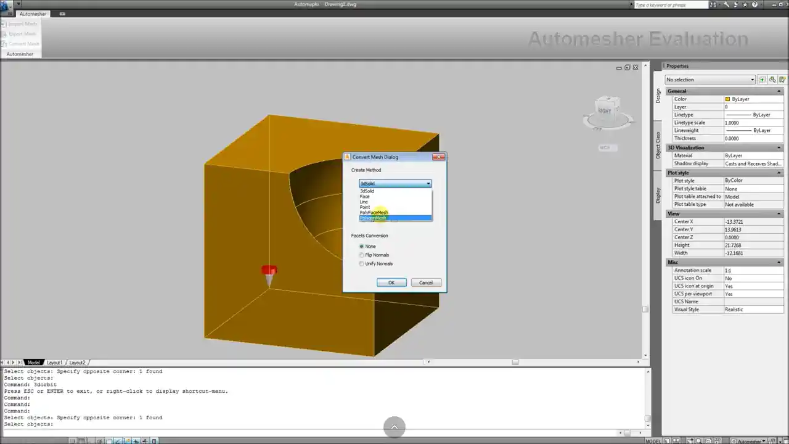Choose PolyFaceMesh from the Create Method list

(x=374, y=213)
